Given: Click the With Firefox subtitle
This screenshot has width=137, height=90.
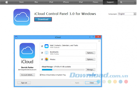Looking at the screenshot, I should [x=54, y=54].
